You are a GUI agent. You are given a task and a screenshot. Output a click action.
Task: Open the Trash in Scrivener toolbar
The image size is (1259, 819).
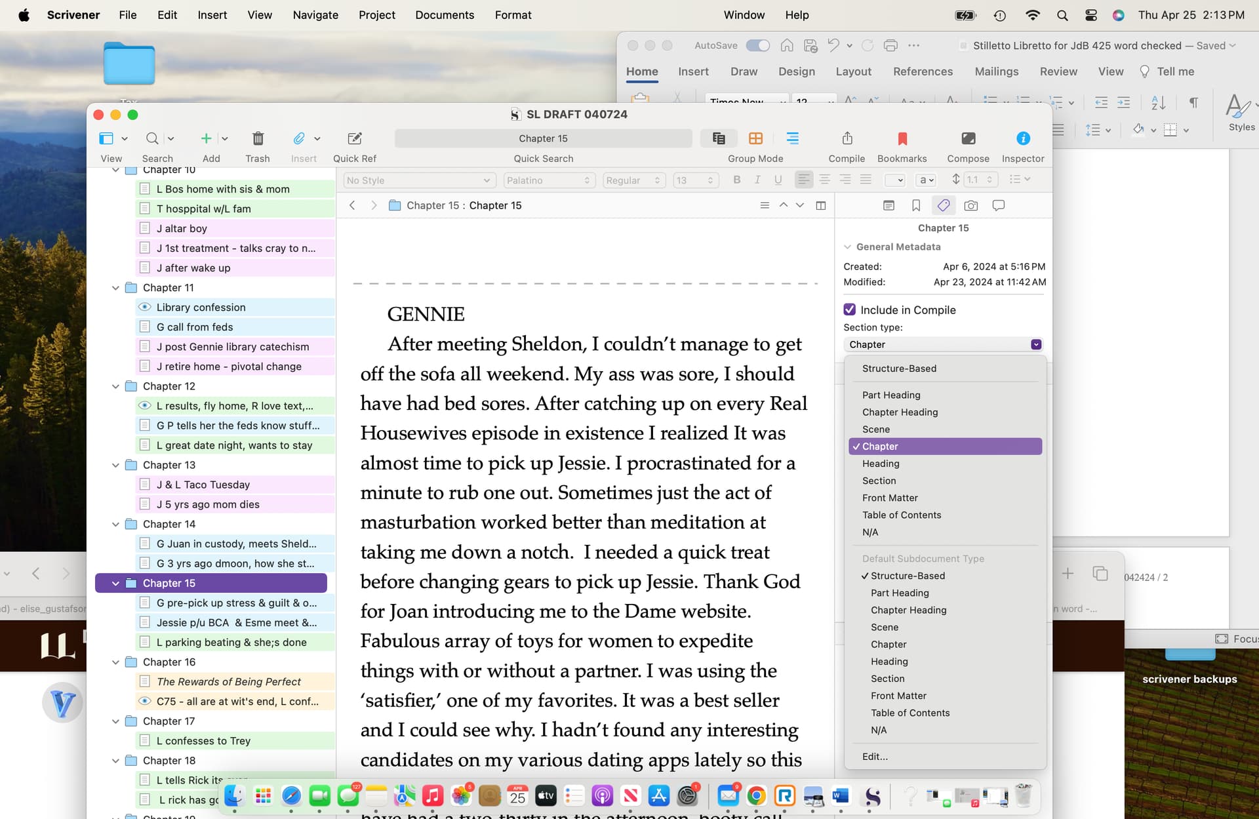[x=258, y=138]
